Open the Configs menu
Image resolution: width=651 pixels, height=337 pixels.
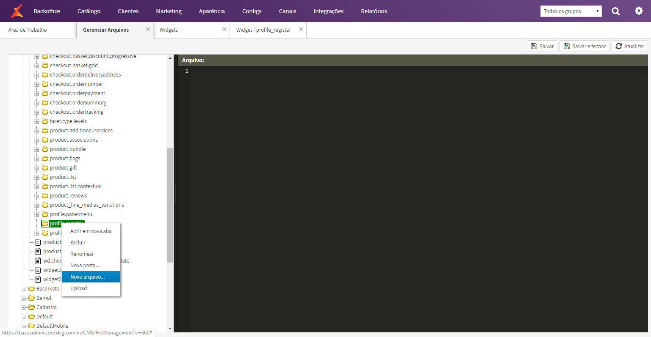point(252,11)
